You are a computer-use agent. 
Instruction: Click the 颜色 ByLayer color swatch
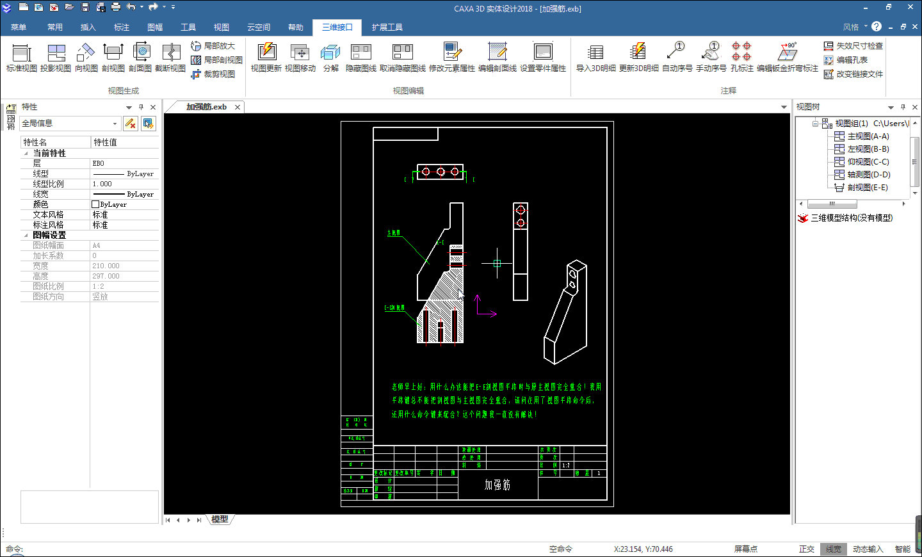pyautogui.click(x=96, y=205)
